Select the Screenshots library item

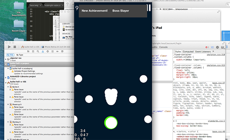68,29
